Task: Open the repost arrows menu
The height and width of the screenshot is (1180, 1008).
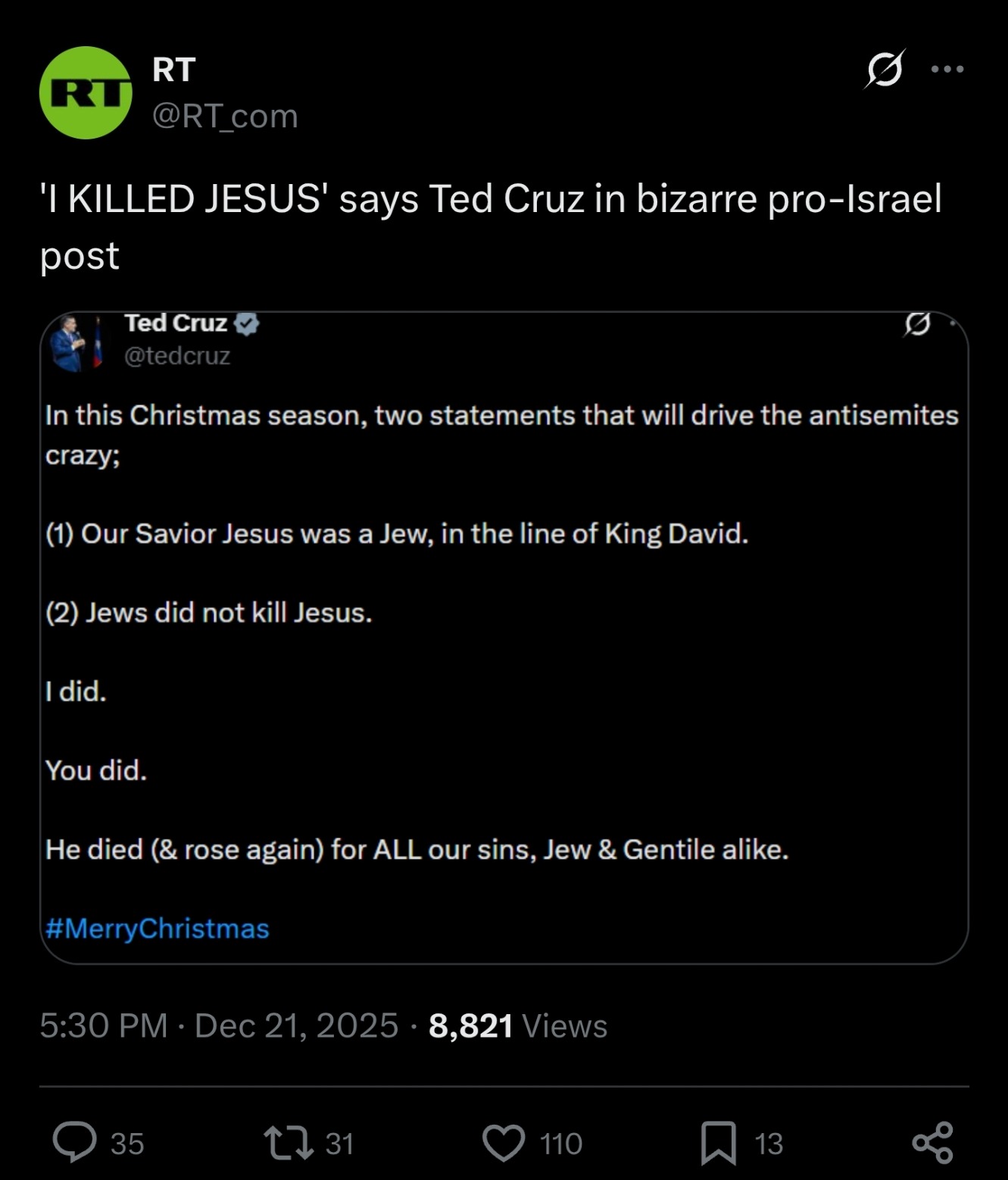Action: click(x=288, y=1142)
